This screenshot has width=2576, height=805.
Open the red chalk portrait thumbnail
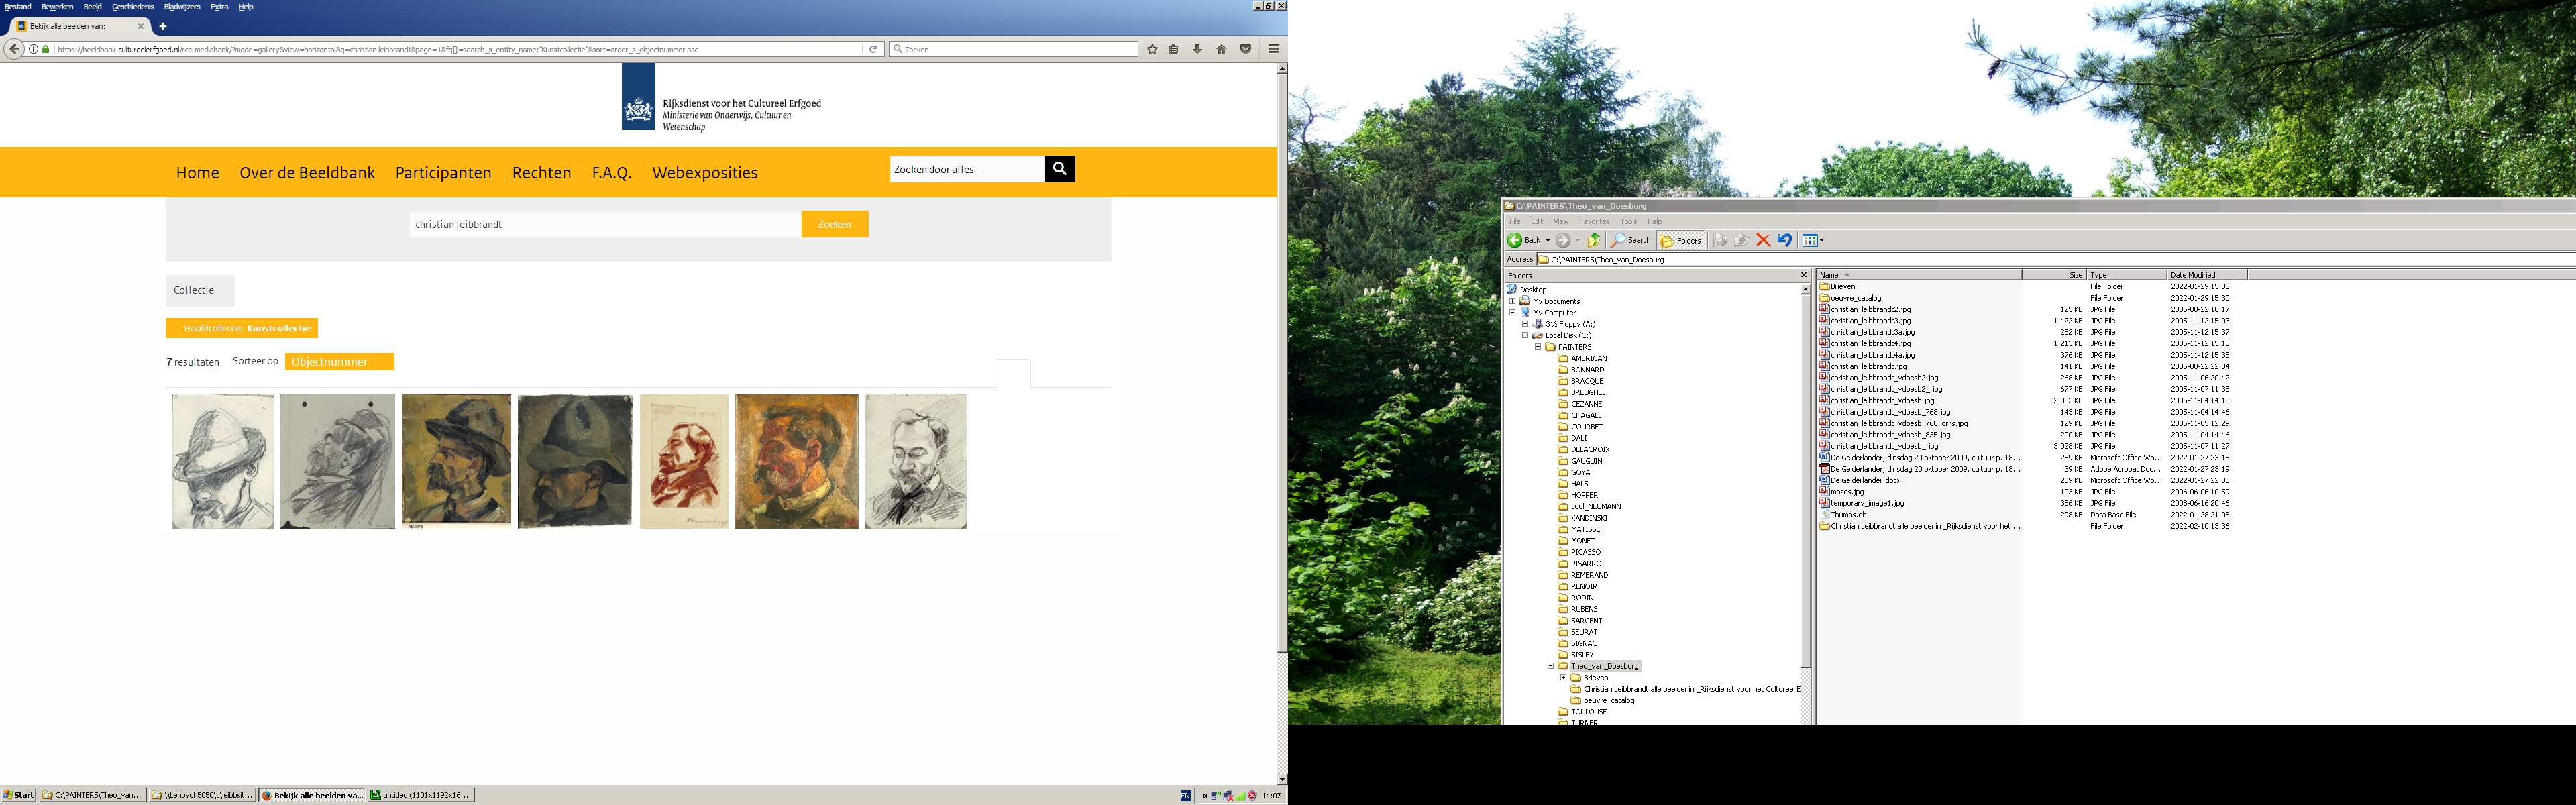click(684, 461)
